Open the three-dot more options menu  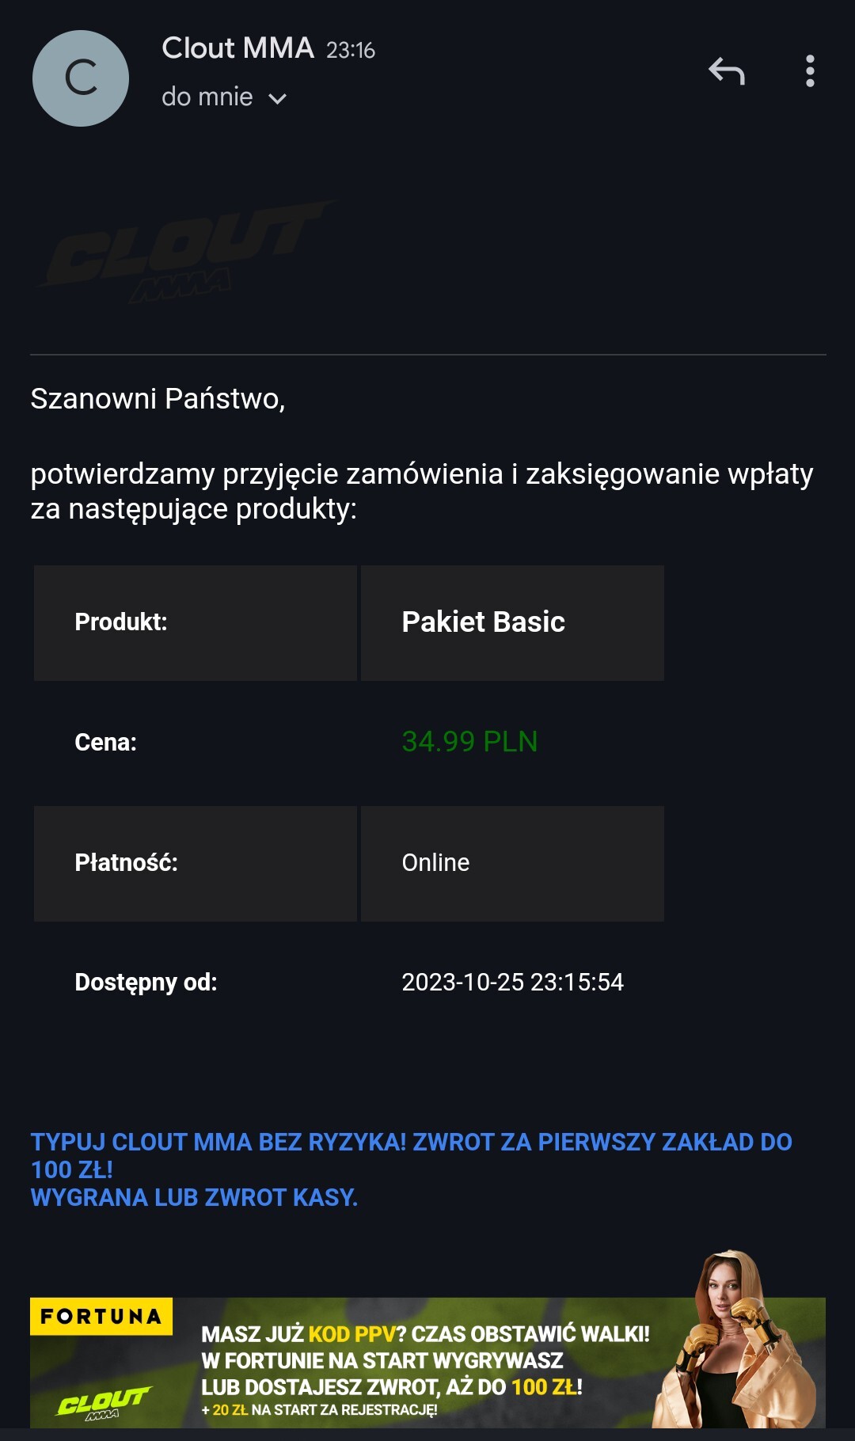[809, 71]
